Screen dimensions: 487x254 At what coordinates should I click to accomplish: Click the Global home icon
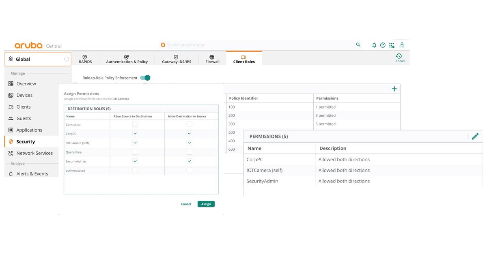[x=11, y=59]
